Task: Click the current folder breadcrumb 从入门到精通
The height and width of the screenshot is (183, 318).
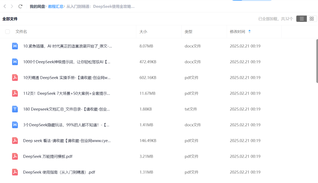Action: click(101, 6)
